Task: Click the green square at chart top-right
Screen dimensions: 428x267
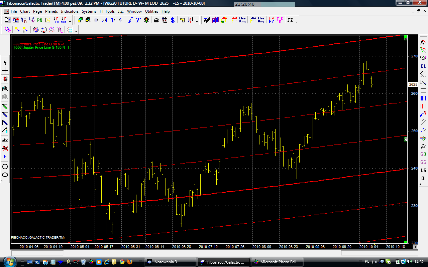Action: point(406,36)
